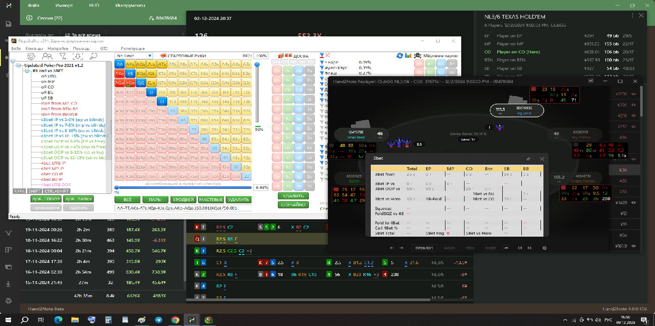The height and width of the screenshot is (326, 655).
Task: Click the import download icon above range tree
Action: coord(78,56)
